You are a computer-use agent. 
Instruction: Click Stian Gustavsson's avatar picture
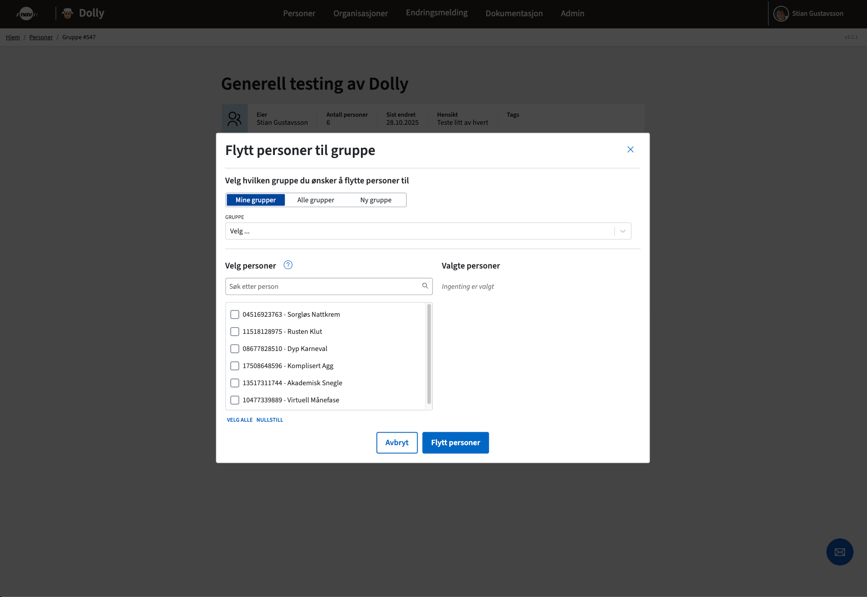(780, 14)
